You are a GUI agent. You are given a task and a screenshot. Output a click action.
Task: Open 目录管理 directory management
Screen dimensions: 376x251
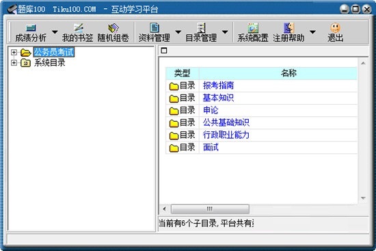(201, 33)
